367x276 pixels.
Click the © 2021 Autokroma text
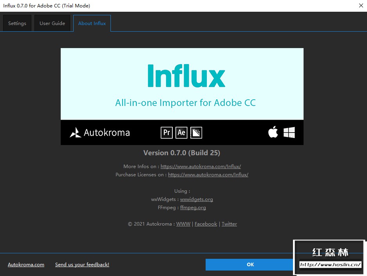pyautogui.click(x=150, y=224)
